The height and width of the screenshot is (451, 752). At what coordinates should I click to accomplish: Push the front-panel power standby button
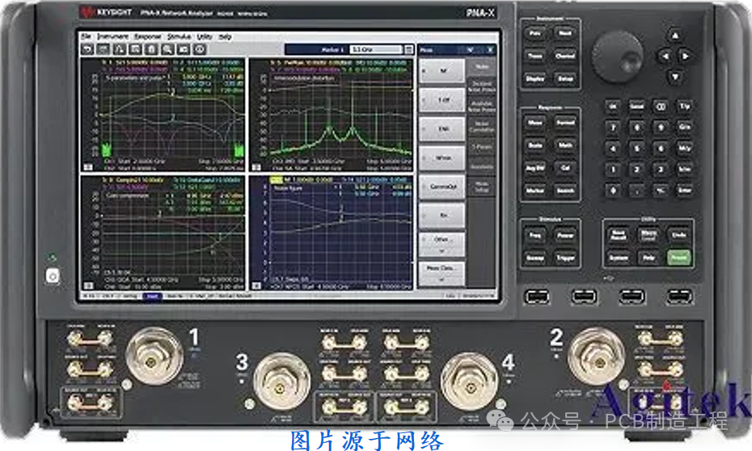click(x=53, y=276)
